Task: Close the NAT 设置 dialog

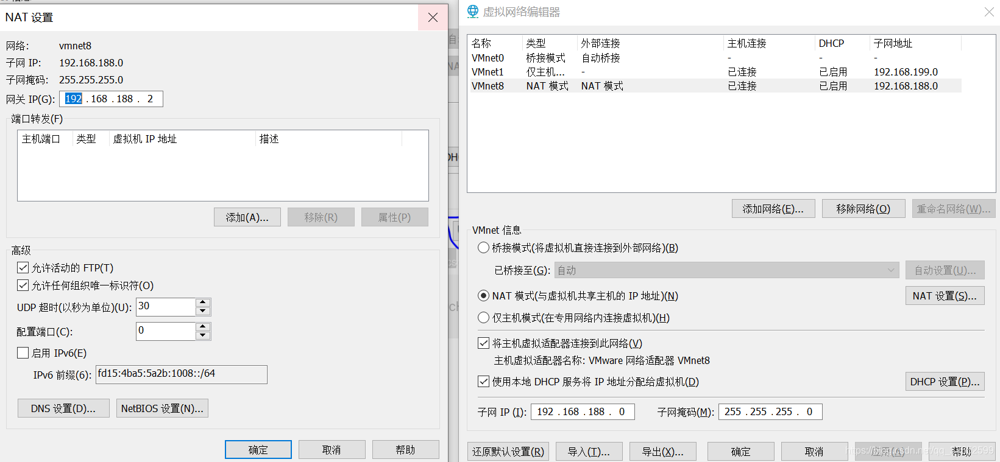Action: [433, 17]
